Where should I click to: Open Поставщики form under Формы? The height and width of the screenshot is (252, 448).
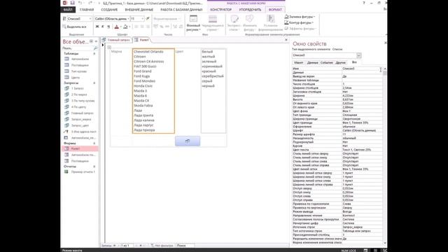click(80, 161)
